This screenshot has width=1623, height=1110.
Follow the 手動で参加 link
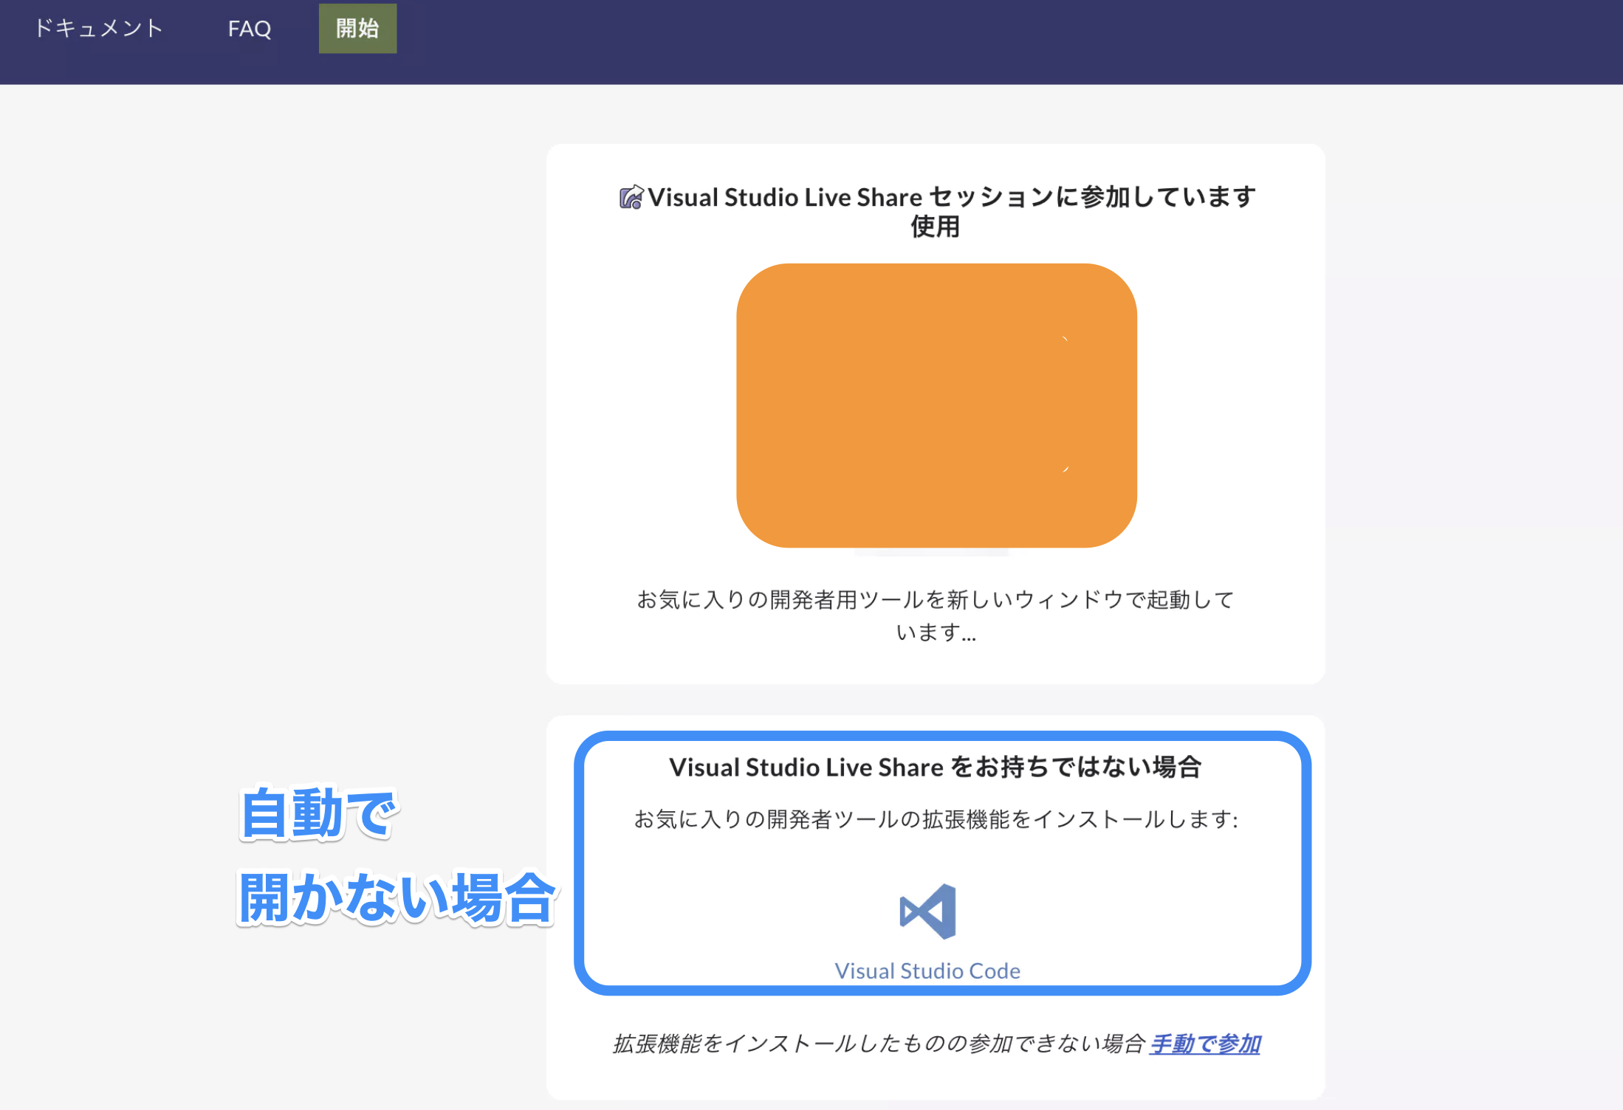[x=1205, y=1044]
